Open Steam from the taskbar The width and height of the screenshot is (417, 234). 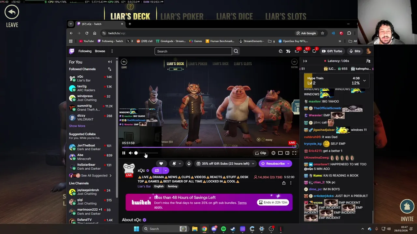click(233, 229)
